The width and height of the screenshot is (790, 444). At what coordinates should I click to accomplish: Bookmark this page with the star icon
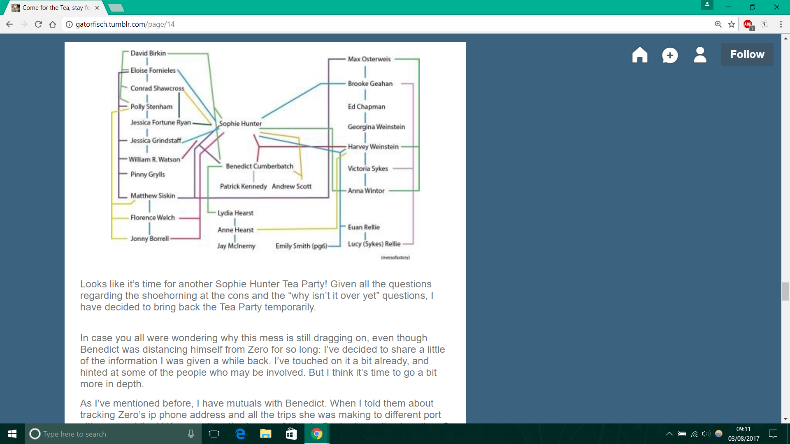tap(732, 24)
